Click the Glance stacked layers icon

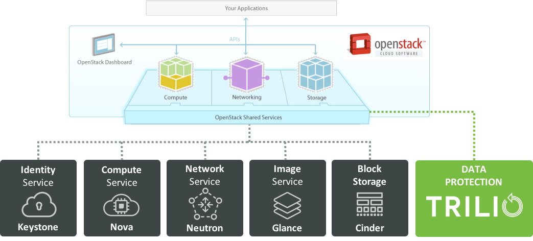tap(287, 205)
